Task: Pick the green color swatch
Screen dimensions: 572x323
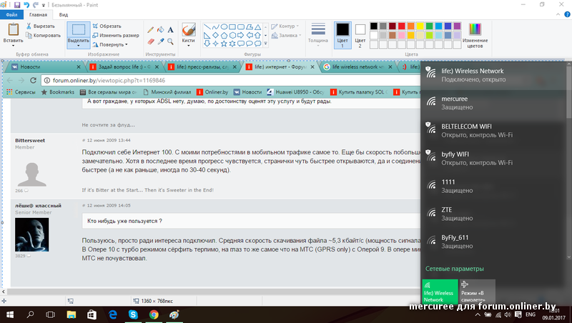Action: coord(430,26)
